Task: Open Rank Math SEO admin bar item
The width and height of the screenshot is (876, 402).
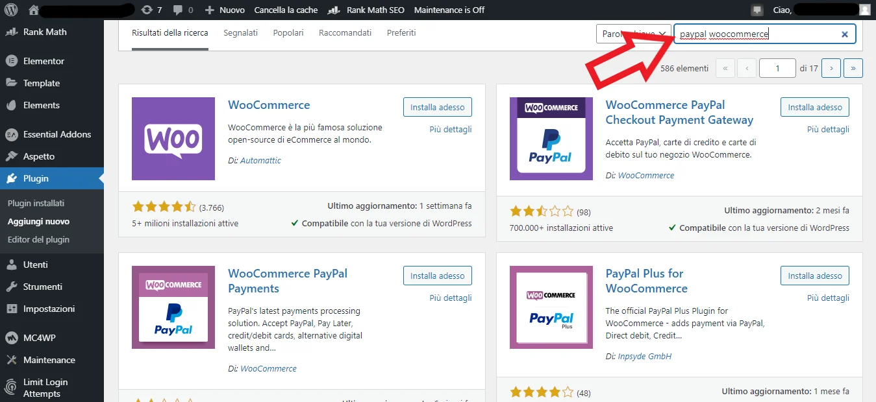Action: pyautogui.click(x=367, y=10)
